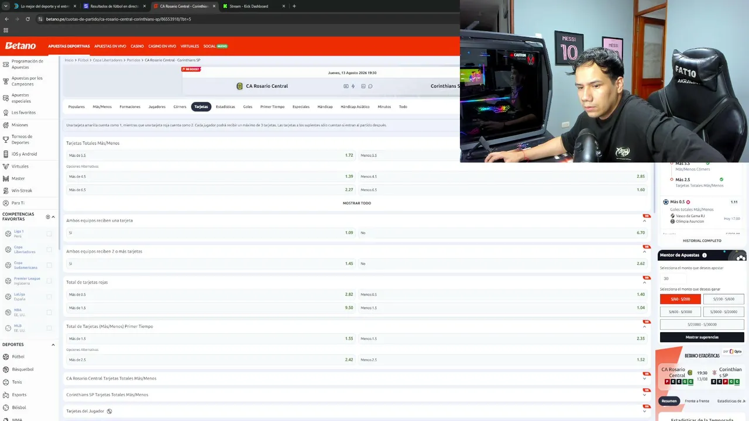Switch to the Córners market tab
The image size is (749, 421).
click(x=180, y=107)
